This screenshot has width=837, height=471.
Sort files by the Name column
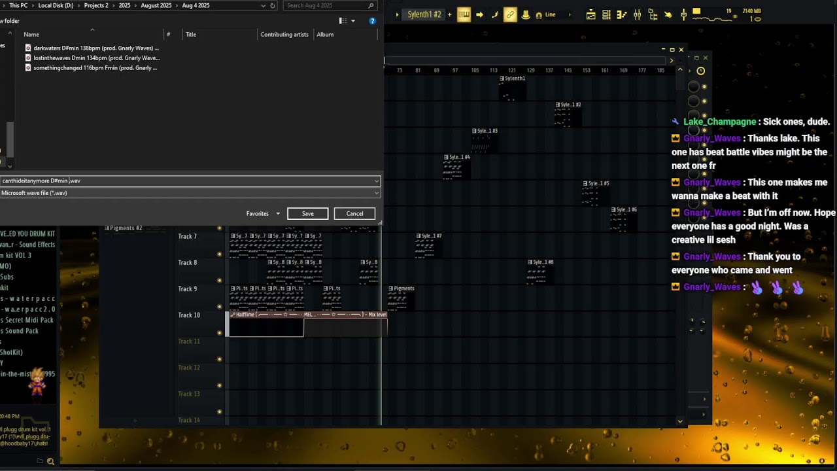tap(31, 34)
